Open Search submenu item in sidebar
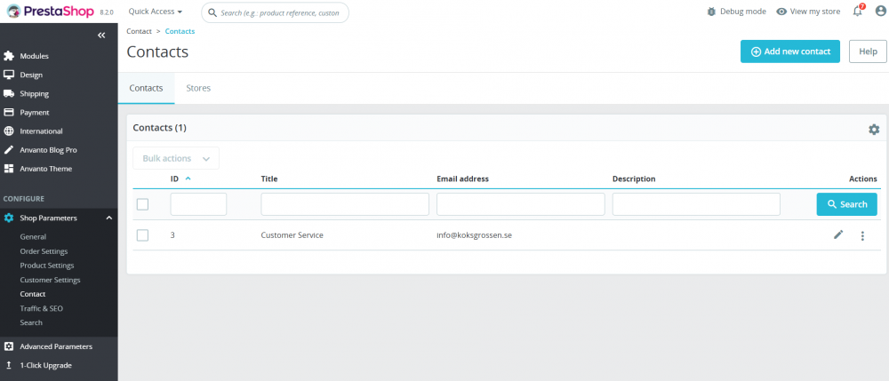 tap(31, 322)
